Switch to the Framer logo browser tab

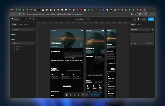pyautogui.click(x=137, y=10)
